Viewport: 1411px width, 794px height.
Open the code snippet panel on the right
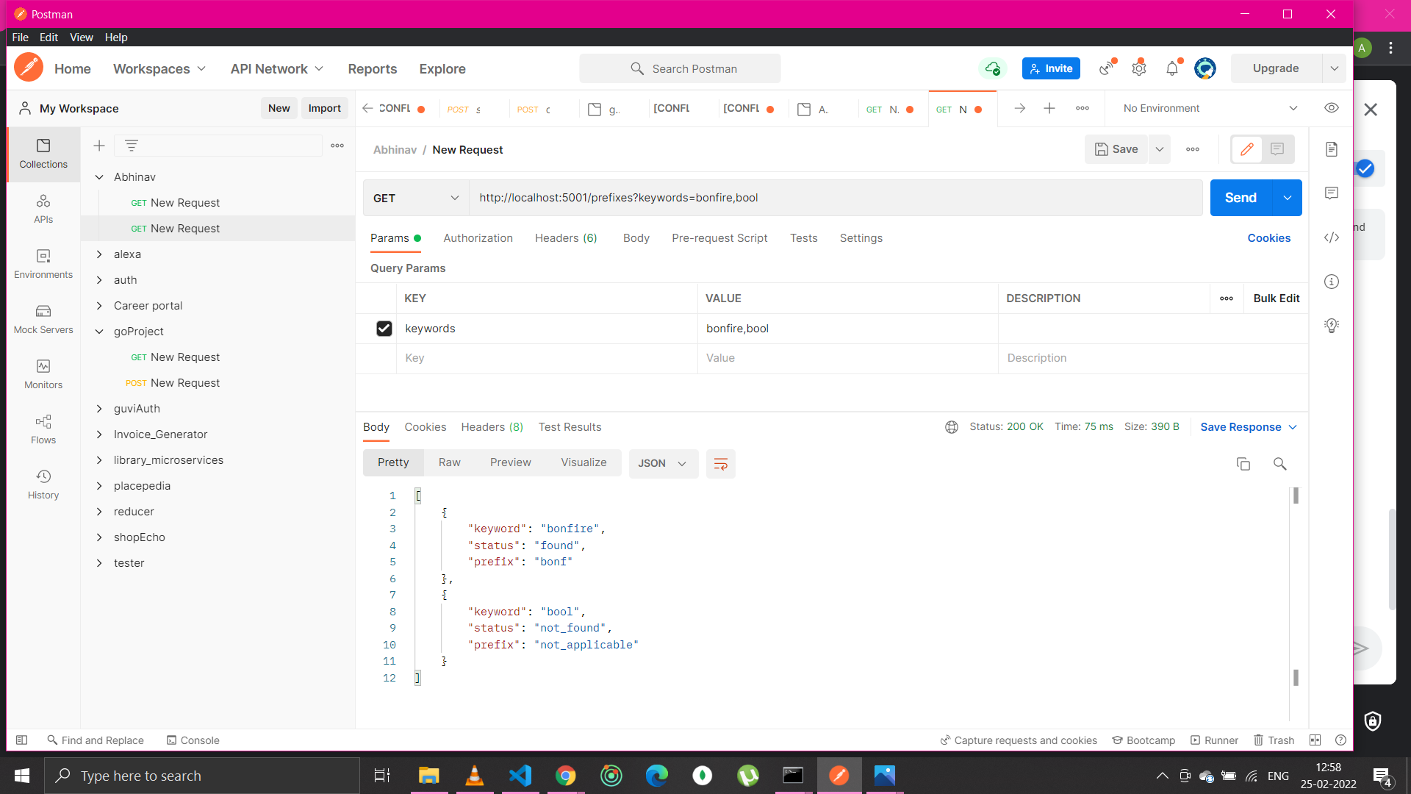[1331, 237]
